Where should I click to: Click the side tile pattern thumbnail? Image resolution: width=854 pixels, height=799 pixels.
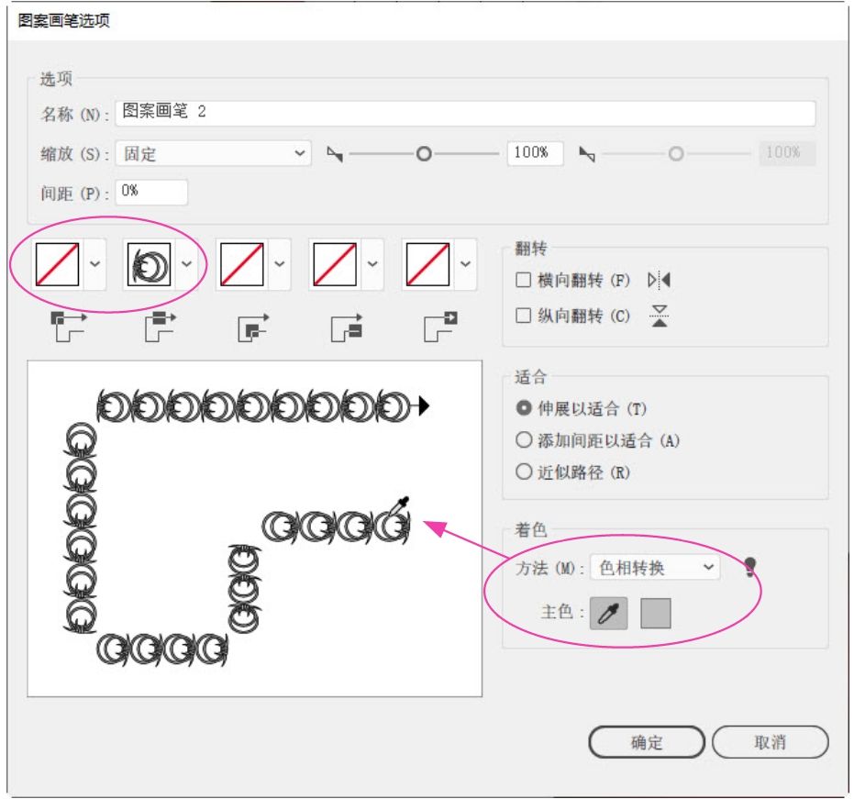(149, 264)
